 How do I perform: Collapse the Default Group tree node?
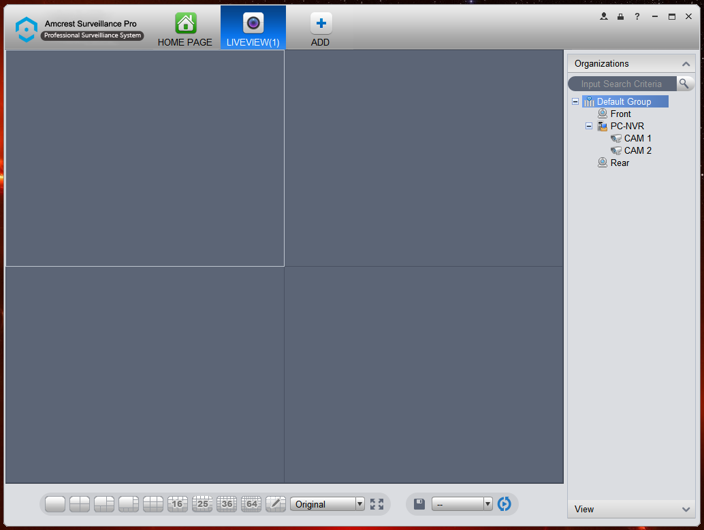click(575, 101)
